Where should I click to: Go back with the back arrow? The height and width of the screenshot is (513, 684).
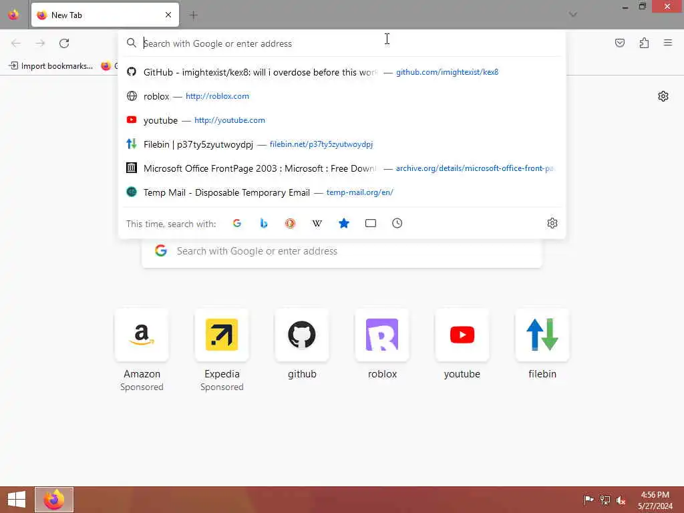pos(16,43)
